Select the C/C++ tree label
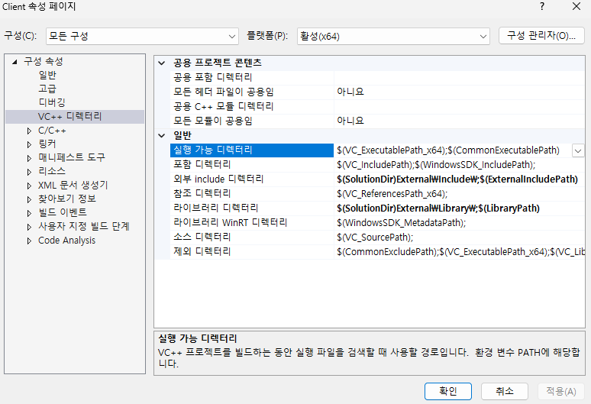The width and height of the screenshot is (591, 404). (52, 131)
